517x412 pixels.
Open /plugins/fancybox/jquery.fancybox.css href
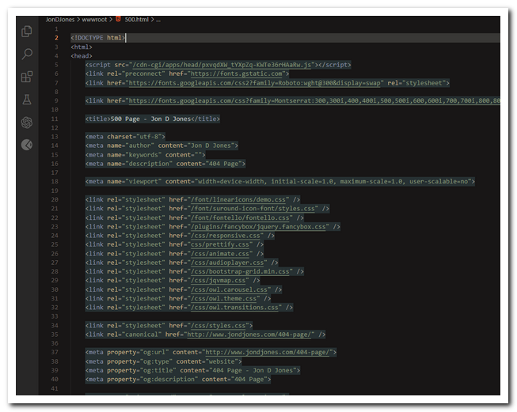coord(258,227)
